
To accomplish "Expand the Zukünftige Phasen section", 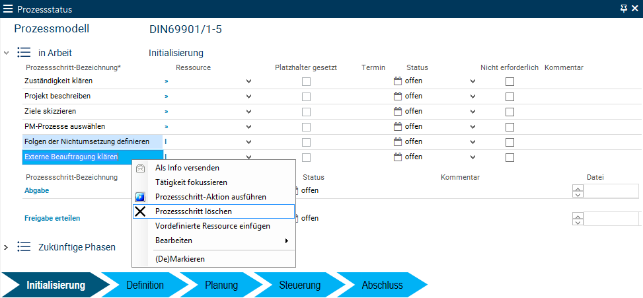I will 6,247.
